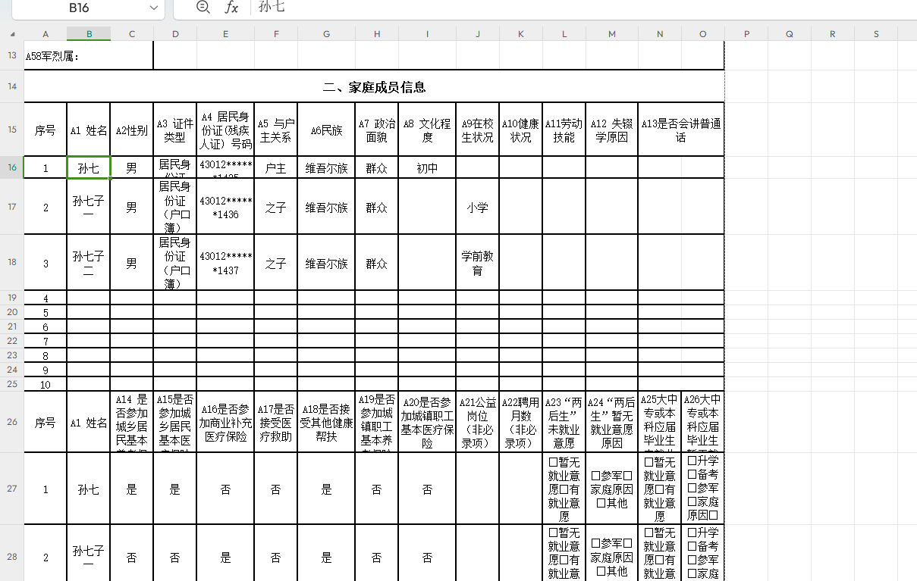Select row 26 header
The width and height of the screenshot is (917, 581).
[x=12, y=422]
